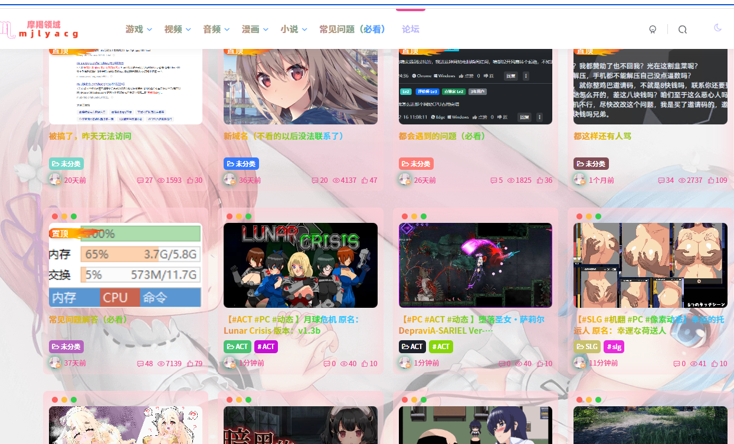Open the search icon in header
Image resolution: width=734 pixels, height=444 pixels.
[x=683, y=29]
